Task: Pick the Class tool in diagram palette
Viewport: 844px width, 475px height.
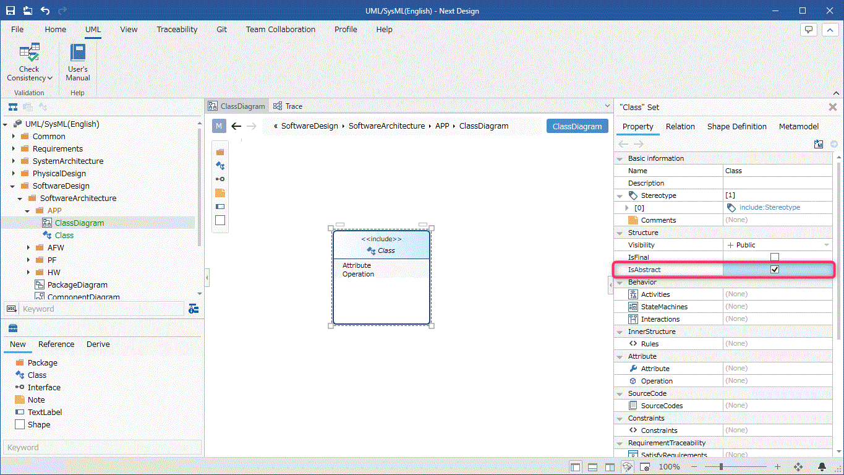Action: (220, 166)
